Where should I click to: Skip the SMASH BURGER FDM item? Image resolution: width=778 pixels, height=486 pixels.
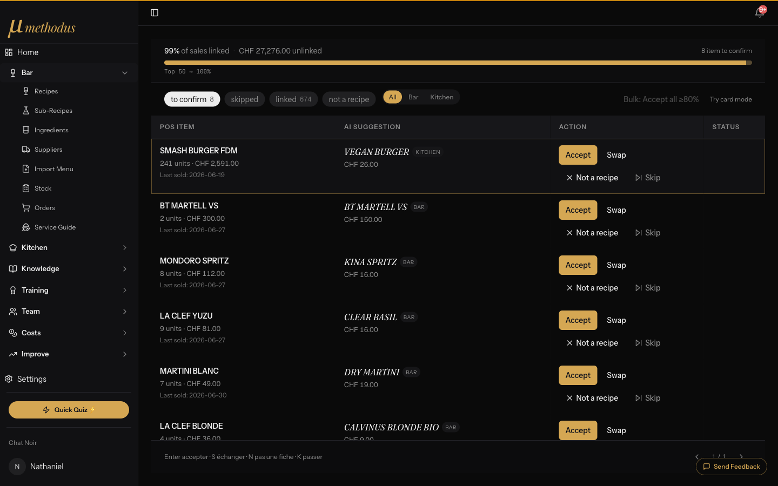tap(648, 178)
